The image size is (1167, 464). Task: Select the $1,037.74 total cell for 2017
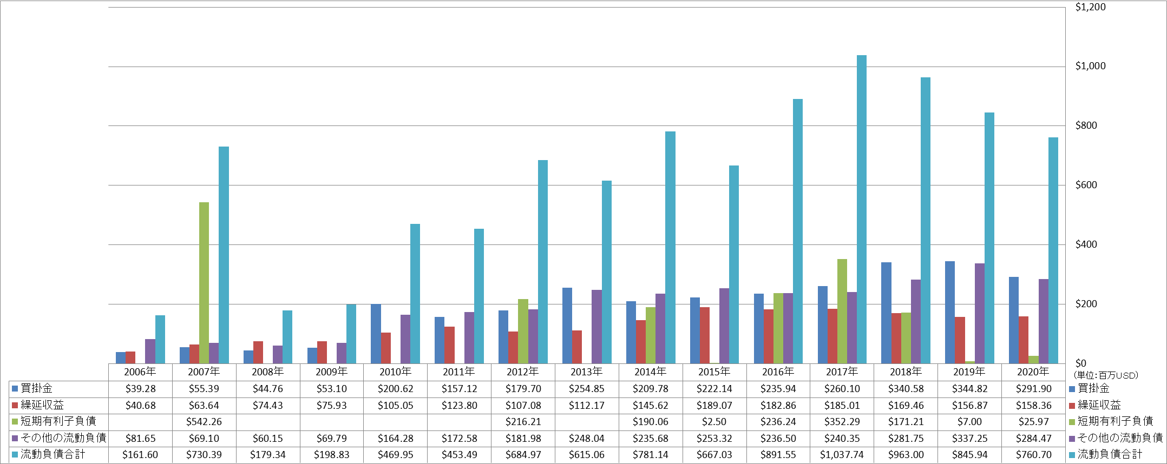[842, 455]
